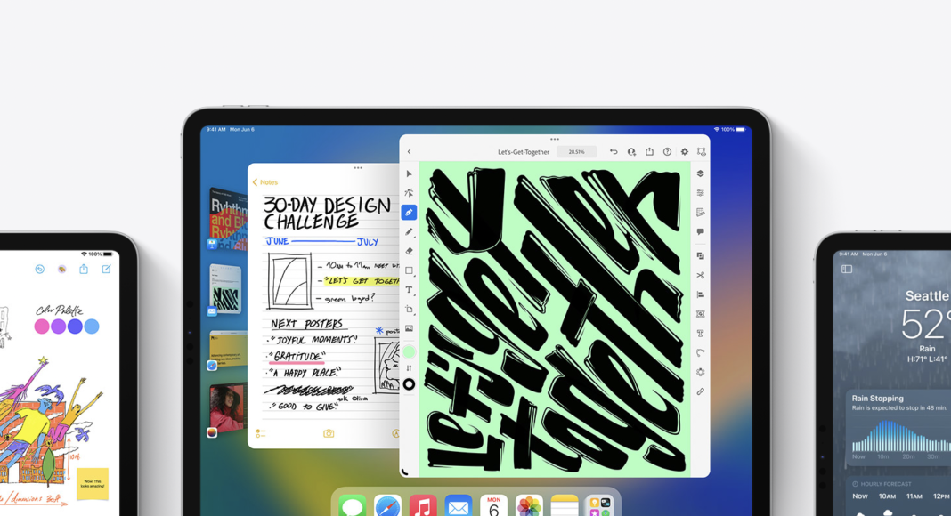Open the Type properties panel on right
The height and width of the screenshot is (516, 951).
(701, 334)
